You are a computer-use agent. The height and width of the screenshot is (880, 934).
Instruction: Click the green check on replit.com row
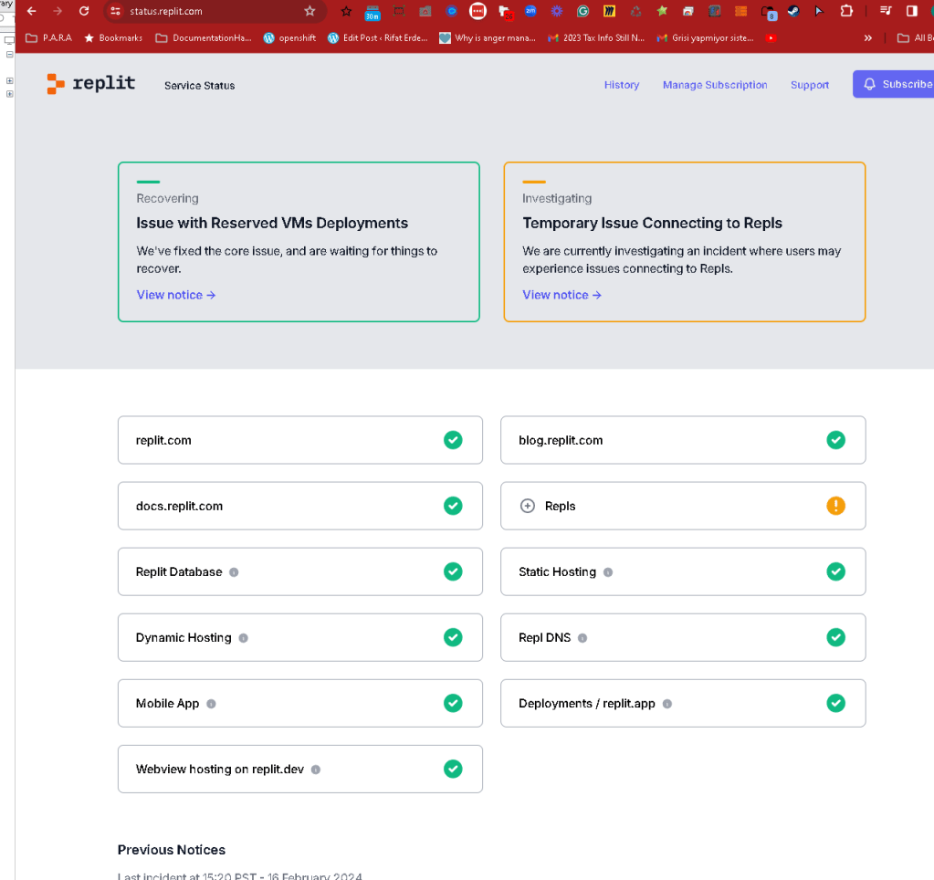tap(453, 440)
